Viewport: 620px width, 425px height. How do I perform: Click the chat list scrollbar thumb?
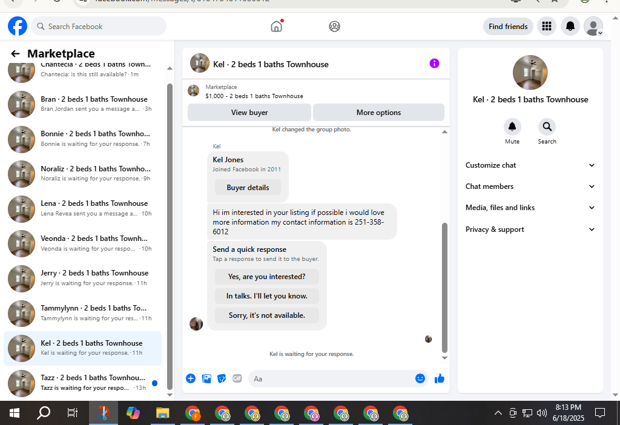[x=170, y=237]
